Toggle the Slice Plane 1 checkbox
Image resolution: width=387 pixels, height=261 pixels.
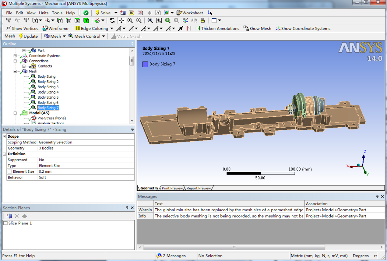tap(6, 222)
